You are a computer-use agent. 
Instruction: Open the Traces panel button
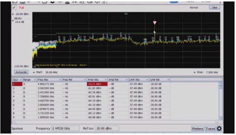(210, 128)
